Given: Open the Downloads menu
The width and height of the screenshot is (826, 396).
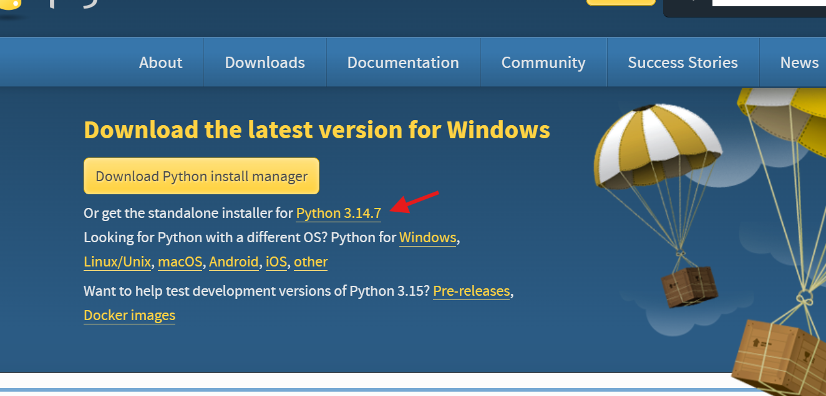Looking at the screenshot, I should click(x=265, y=62).
